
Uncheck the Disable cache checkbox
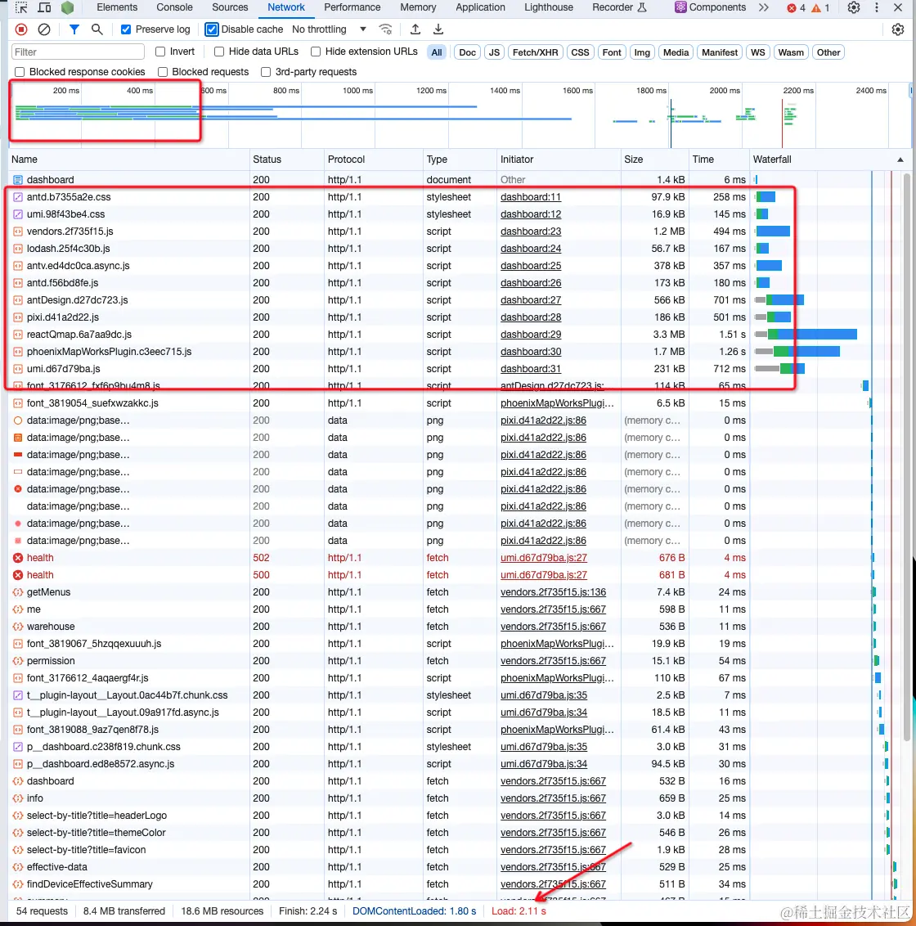pyautogui.click(x=212, y=29)
